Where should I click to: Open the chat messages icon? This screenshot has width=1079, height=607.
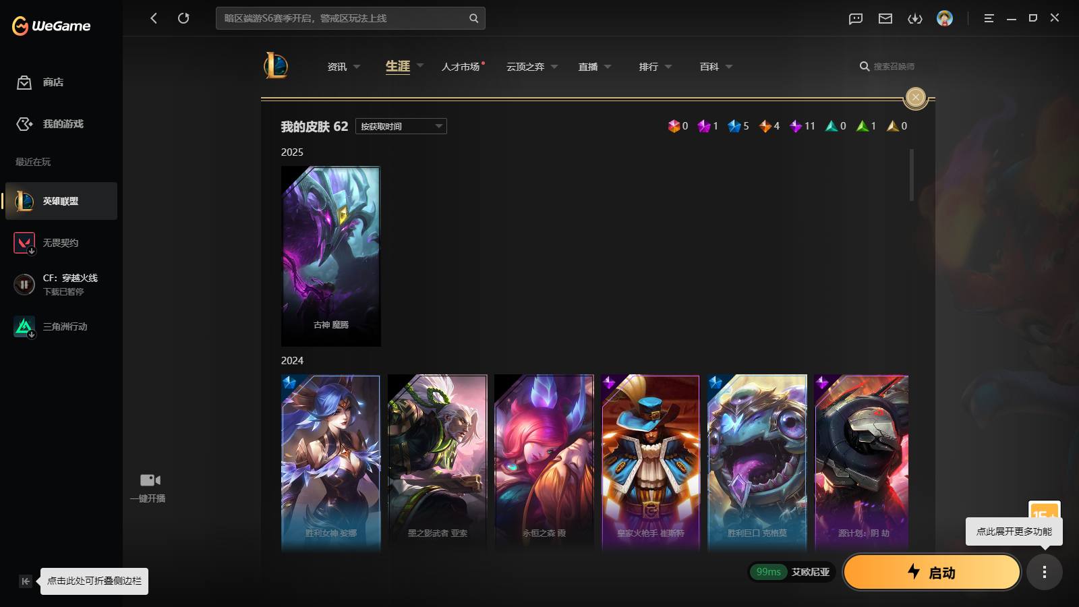click(856, 18)
